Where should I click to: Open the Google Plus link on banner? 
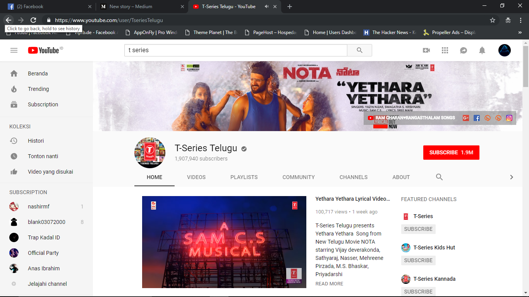(466, 118)
